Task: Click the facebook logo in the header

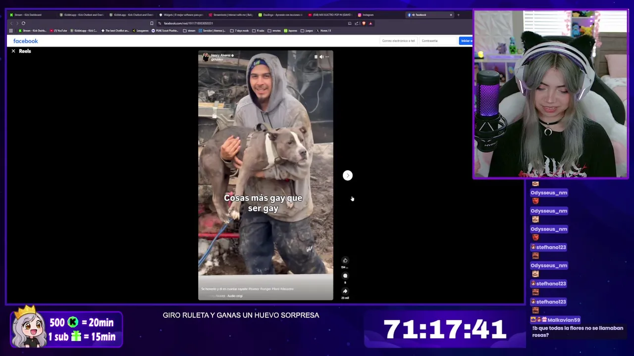Action: pyautogui.click(x=25, y=41)
